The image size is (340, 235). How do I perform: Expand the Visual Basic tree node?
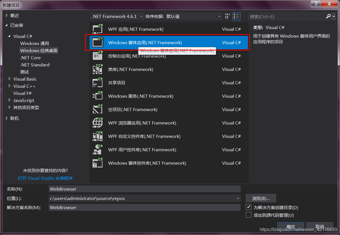click(x=10, y=79)
